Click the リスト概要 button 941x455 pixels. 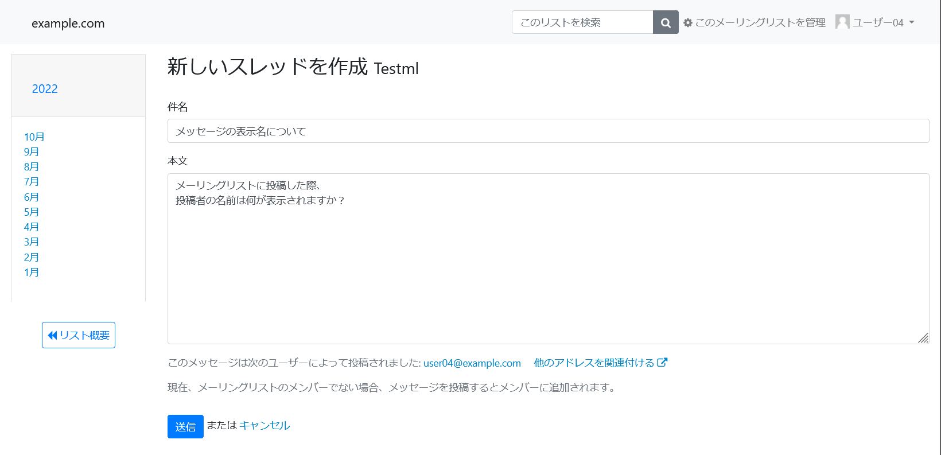click(79, 335)
